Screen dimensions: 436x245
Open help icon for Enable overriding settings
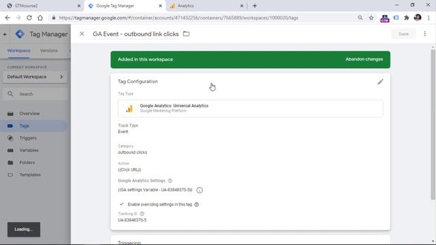coord(197,204)
